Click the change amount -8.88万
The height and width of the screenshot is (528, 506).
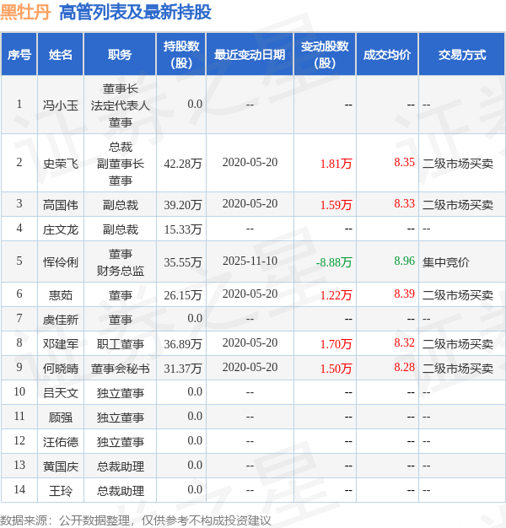[x=334, y=261]
